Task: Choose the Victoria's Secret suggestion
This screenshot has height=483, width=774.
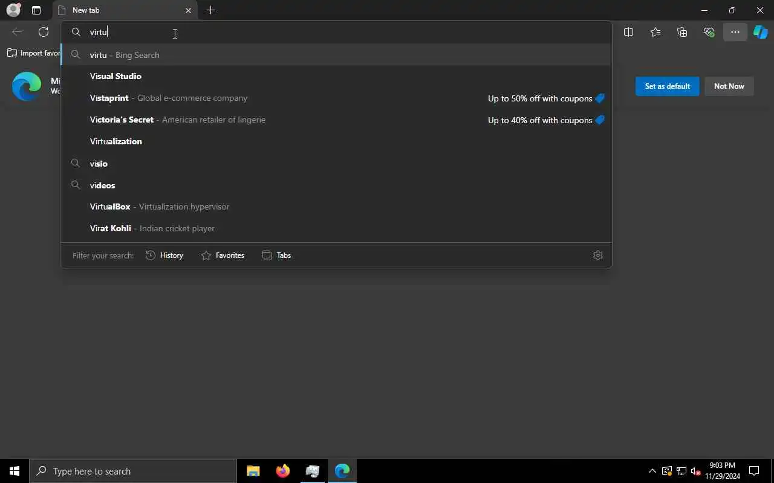Action: [x=336, y=120]
